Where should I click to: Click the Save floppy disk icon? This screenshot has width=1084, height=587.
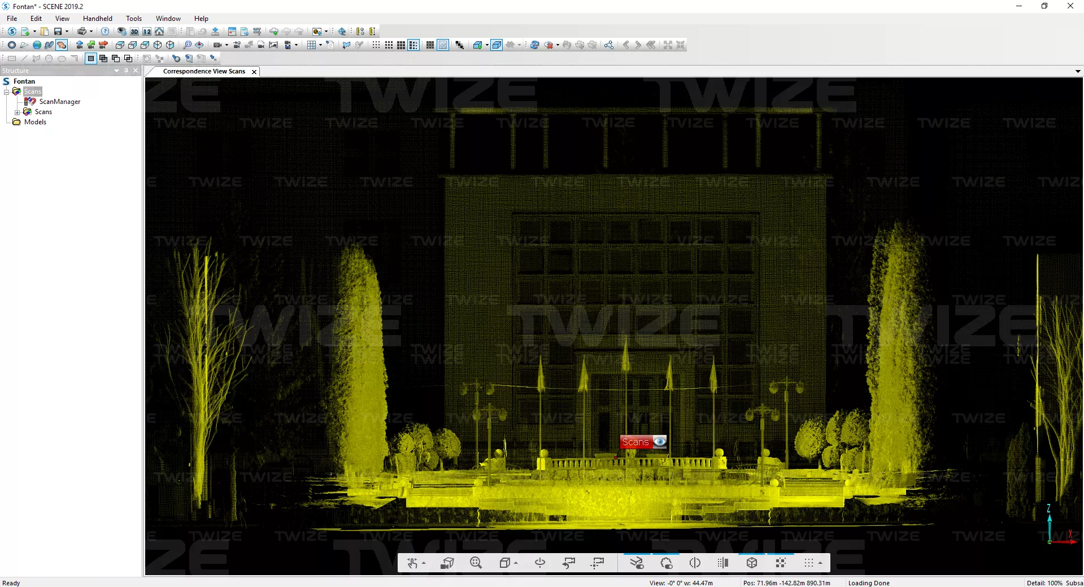click(x=58, y=32)
